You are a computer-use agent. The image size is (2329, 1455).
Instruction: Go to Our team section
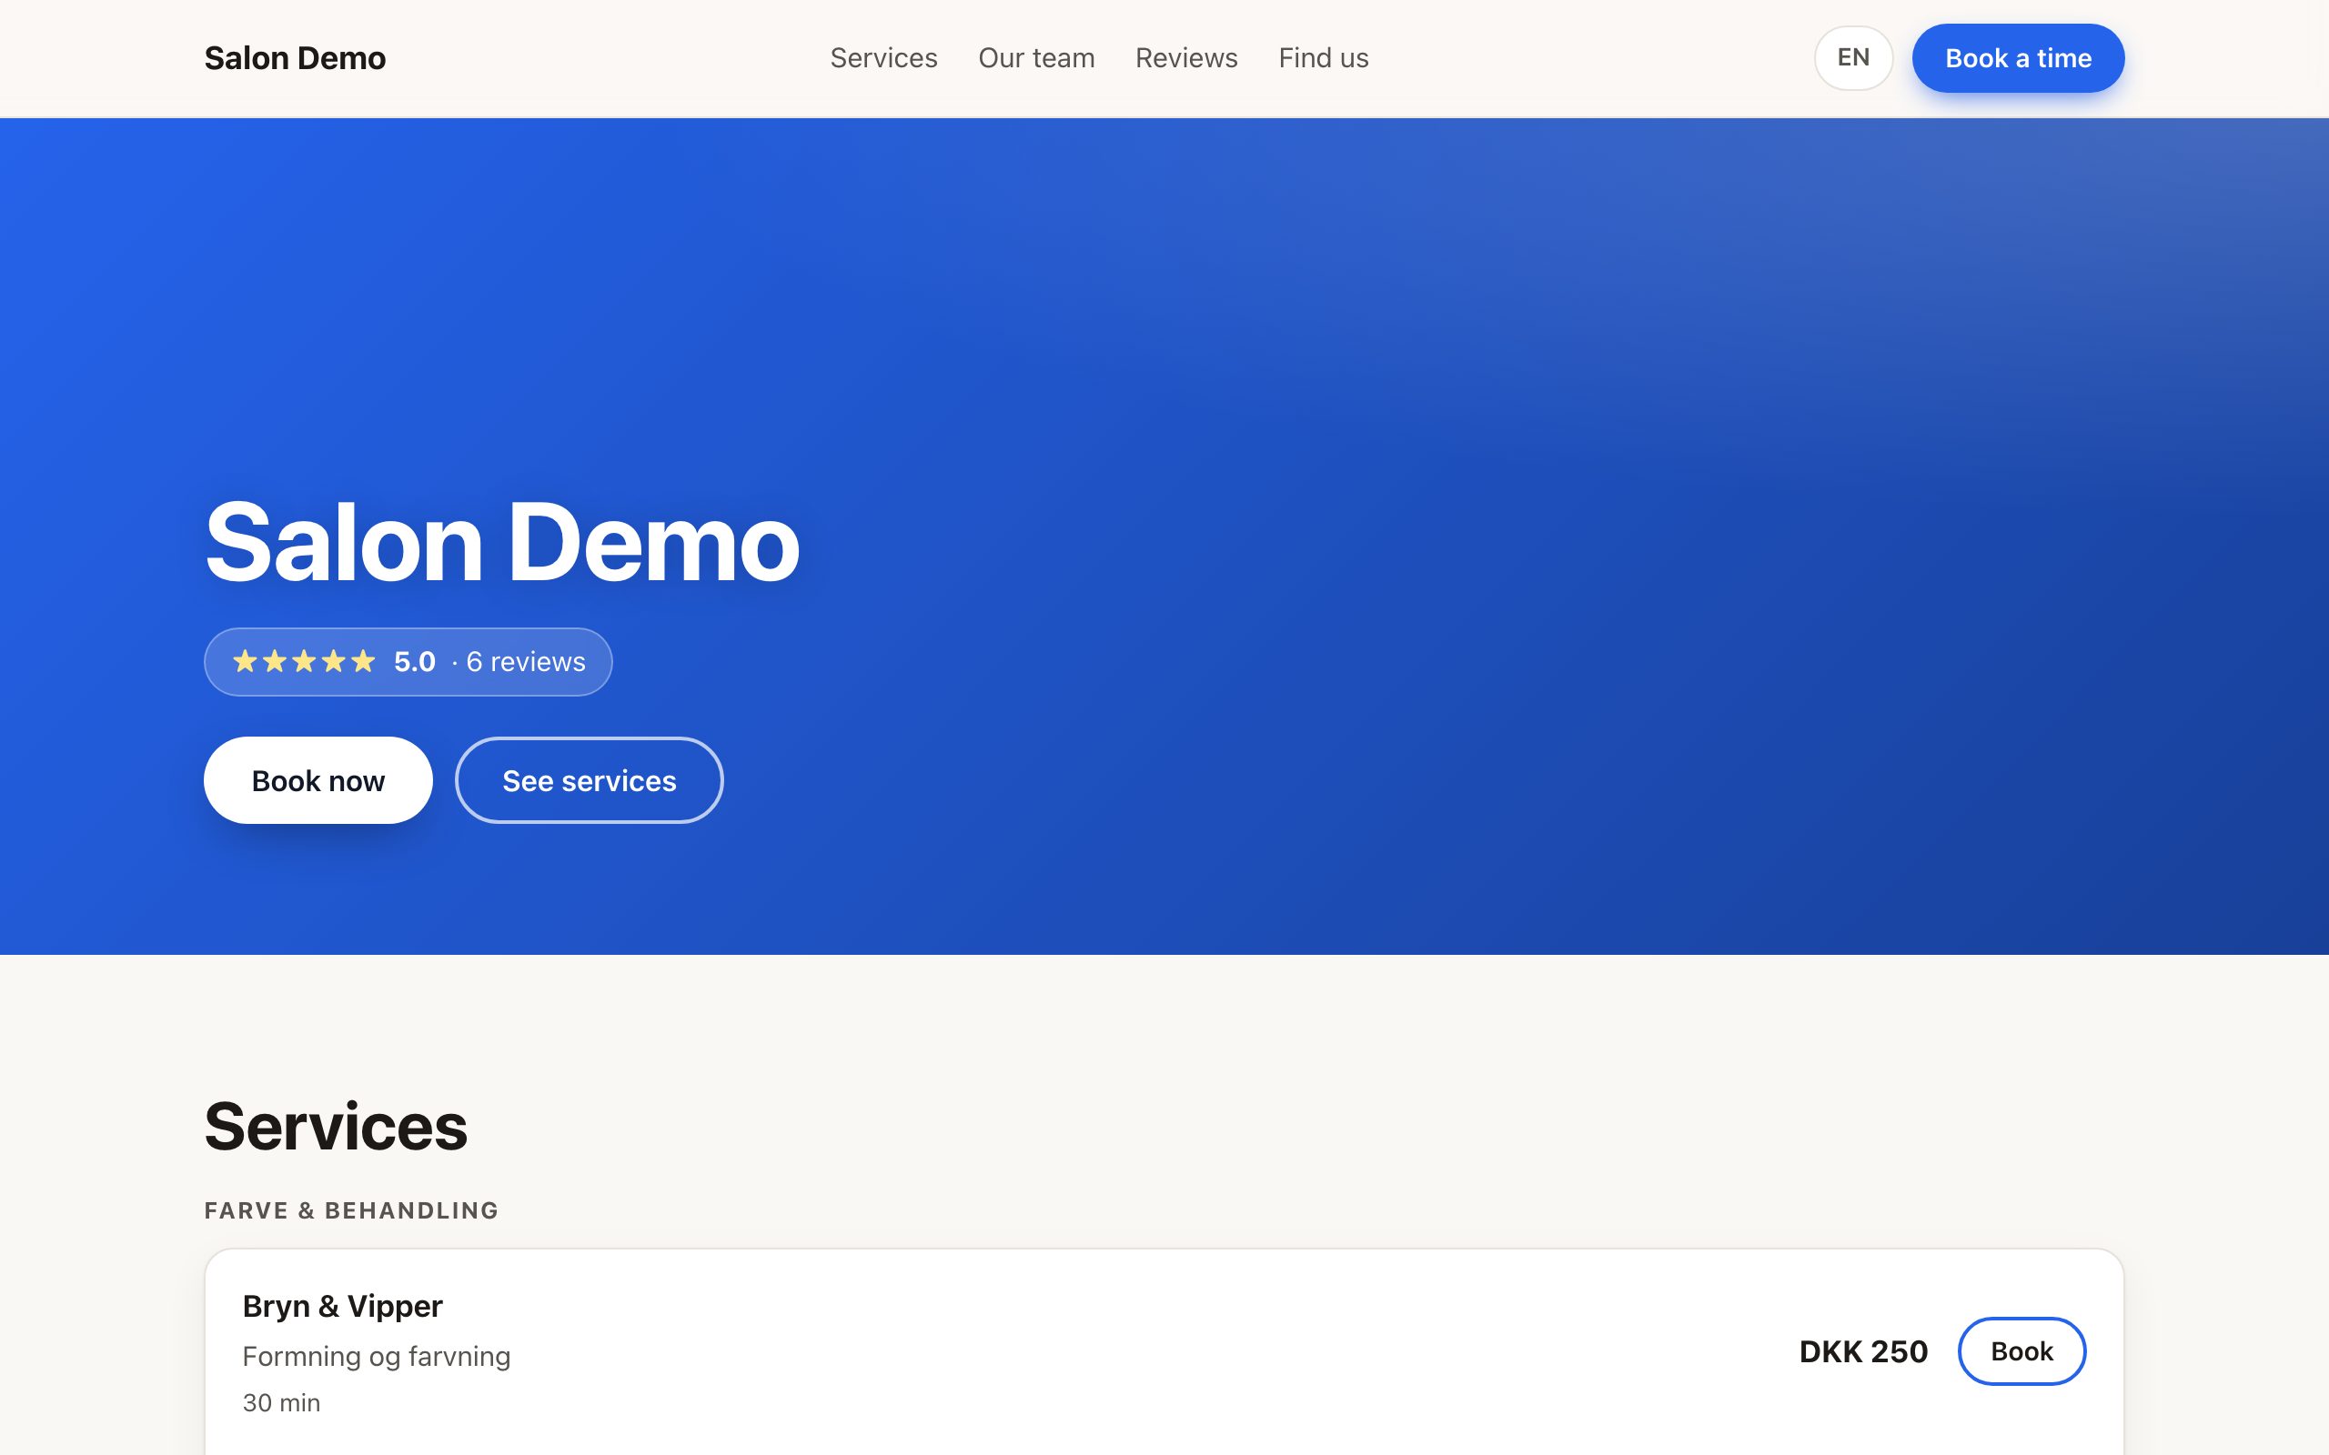click(1036, 57)
